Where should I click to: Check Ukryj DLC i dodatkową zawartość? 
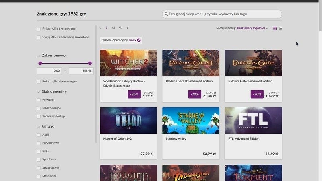pos(39,37)
